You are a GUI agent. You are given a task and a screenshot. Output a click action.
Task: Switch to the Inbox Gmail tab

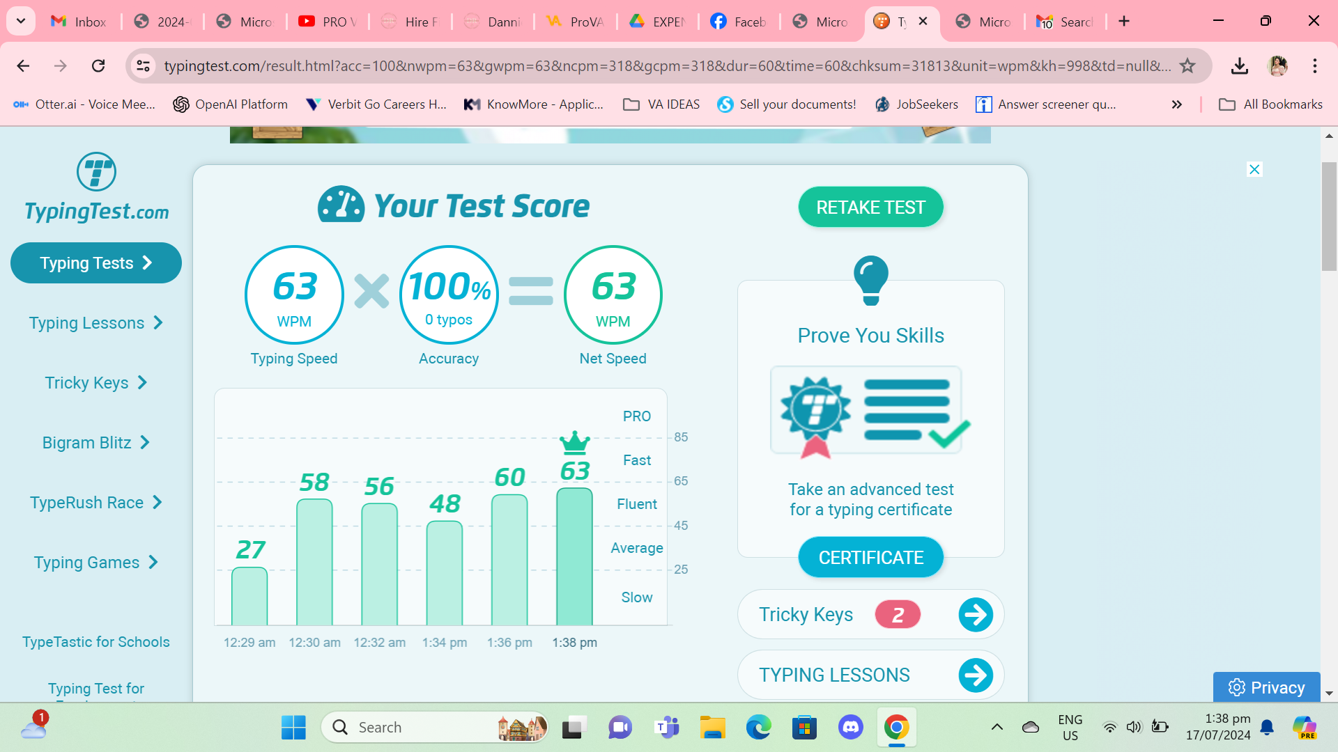79,22
